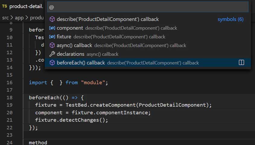Select the beforeEach() callback symbol
The width and height of the screenshot is (255, 145).
148,63
